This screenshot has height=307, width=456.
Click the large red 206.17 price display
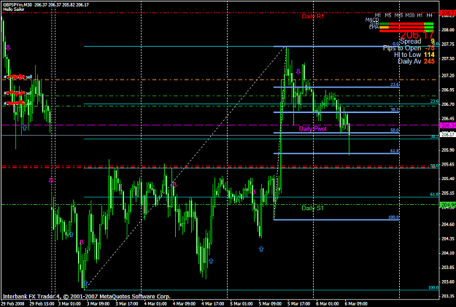417,35
